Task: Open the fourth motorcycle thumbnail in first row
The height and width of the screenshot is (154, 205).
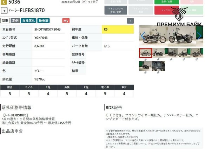Action: pos(184,53)
